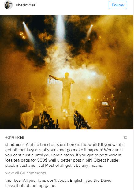Screen dimensions: 134x190
Task: Open the shadmoss profile avatar
Action: tap(8, 5)
